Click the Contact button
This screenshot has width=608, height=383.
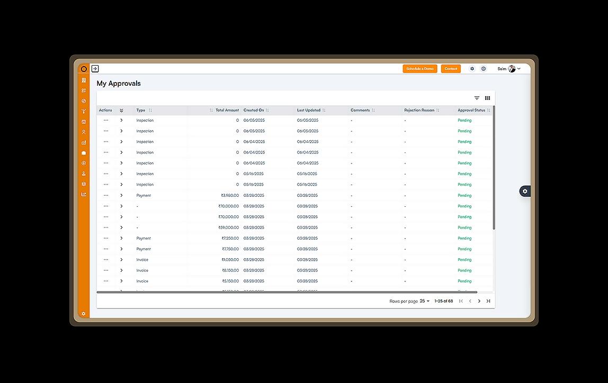pos(451,69)
